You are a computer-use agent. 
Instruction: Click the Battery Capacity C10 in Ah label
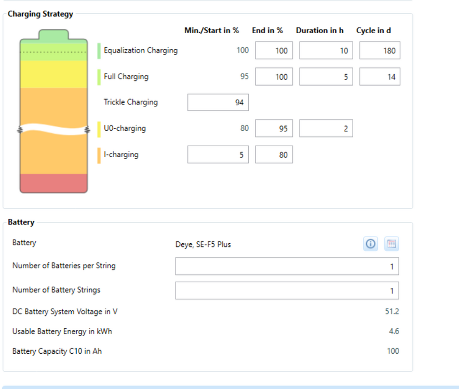point(57,351)
